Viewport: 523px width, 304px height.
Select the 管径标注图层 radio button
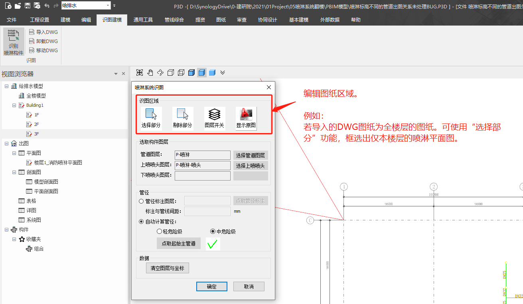pos(141,201)
